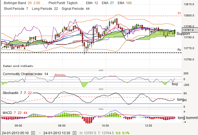198x135 pixels.
Task: Click the Daten sind indikativ notice
Action: coord(18,66)
